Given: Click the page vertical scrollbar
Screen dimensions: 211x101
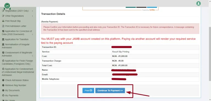Looking at the screenshot, I should [x=210, y=54].
